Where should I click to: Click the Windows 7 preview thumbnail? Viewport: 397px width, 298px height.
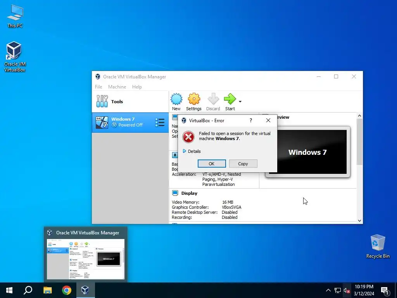pos(307,152)
